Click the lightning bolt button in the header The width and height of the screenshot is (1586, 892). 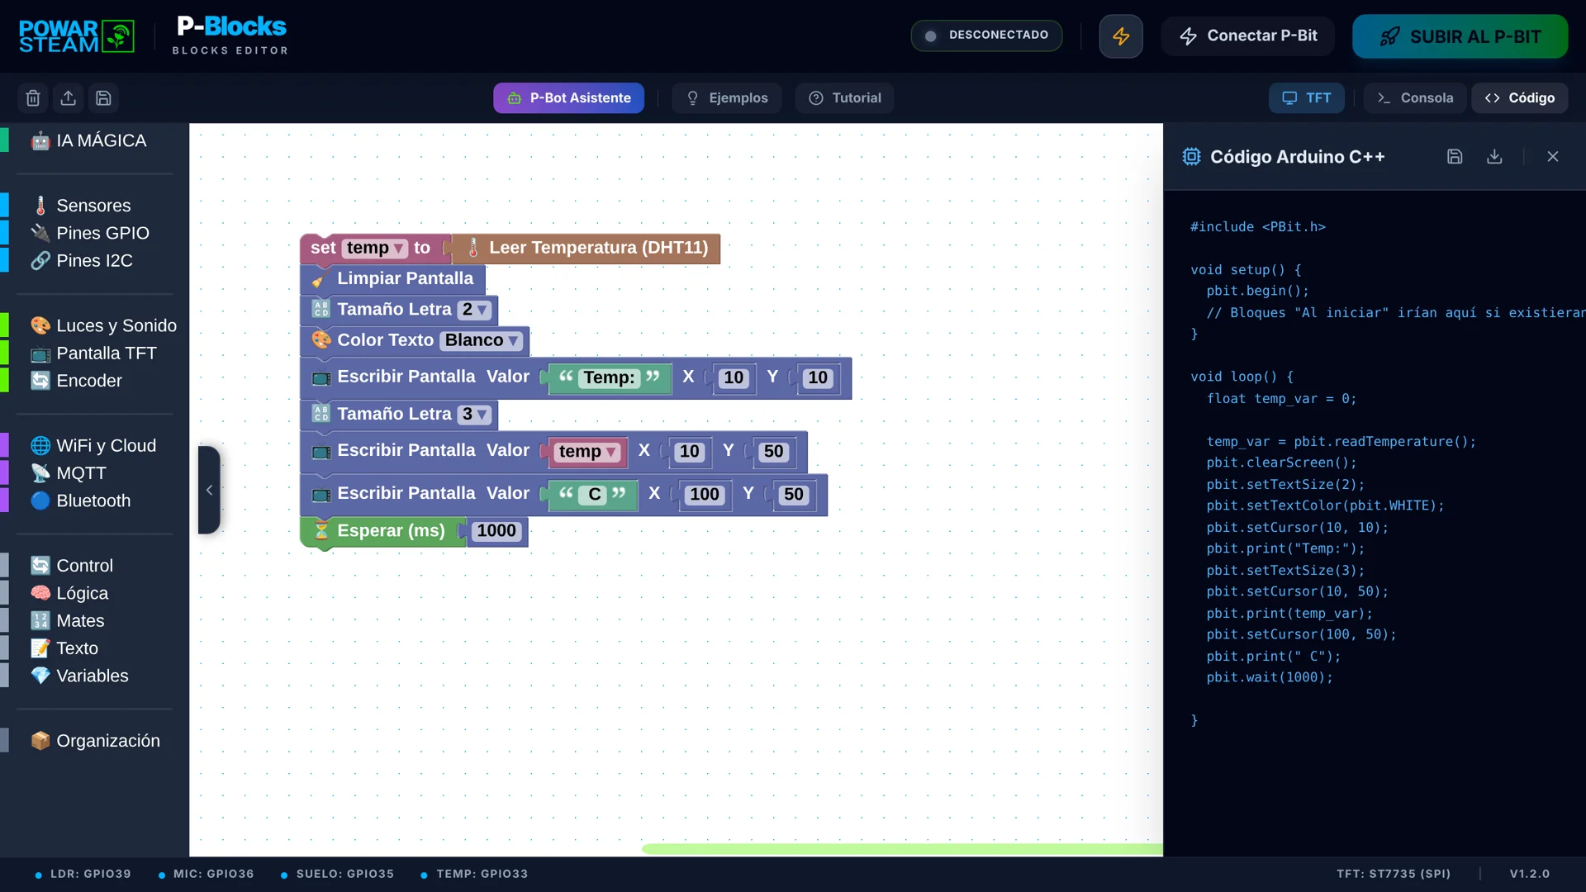click(1121, 36)
